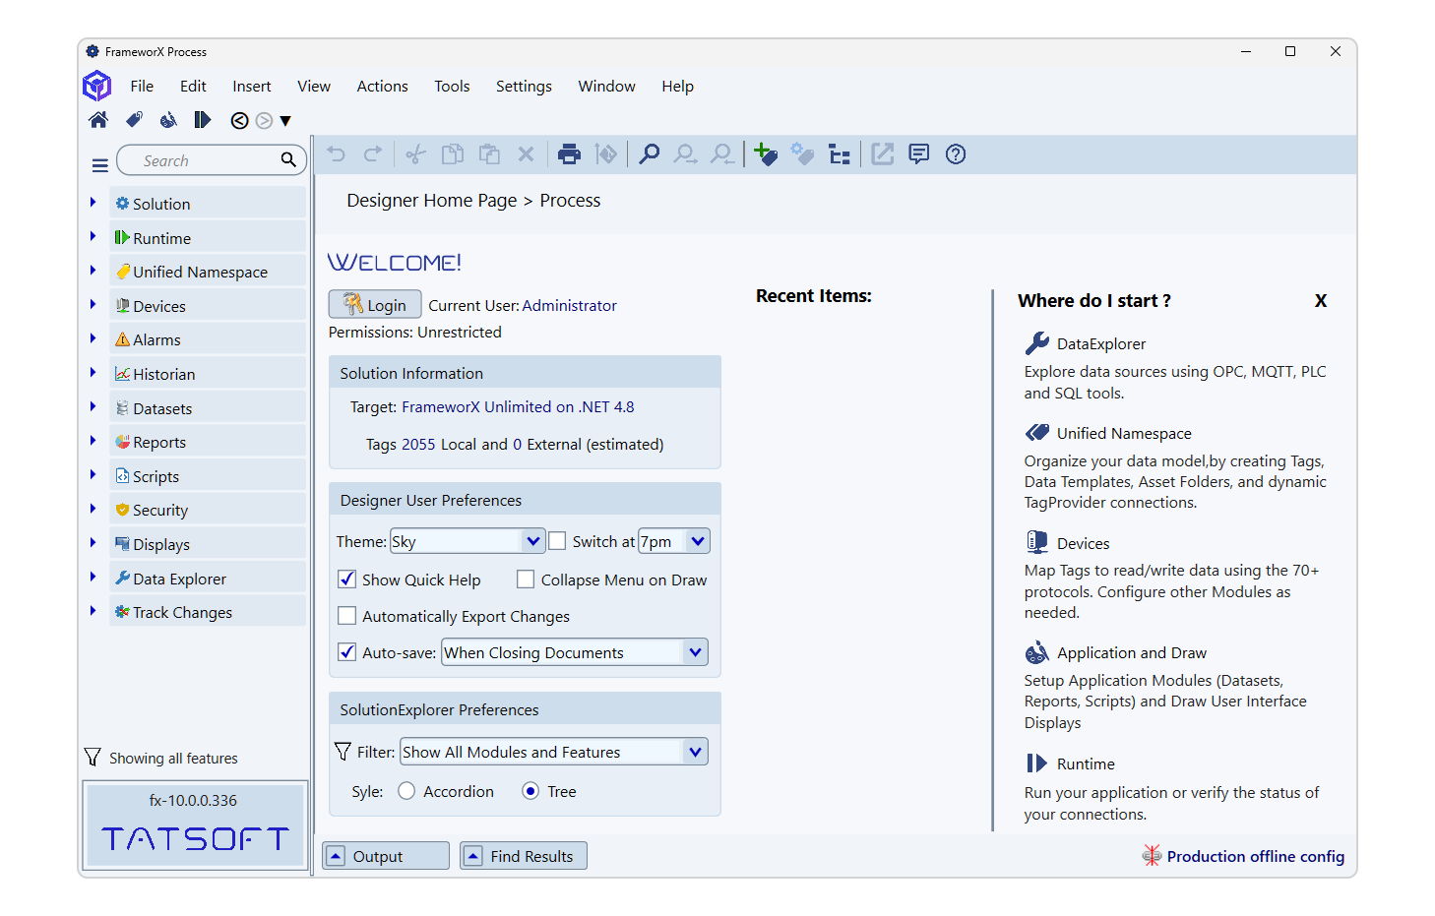Open the Unified Namespace tag icon in the top toolbar

coord(134,120)
